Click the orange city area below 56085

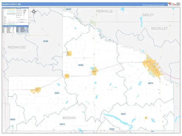point(95,71)
